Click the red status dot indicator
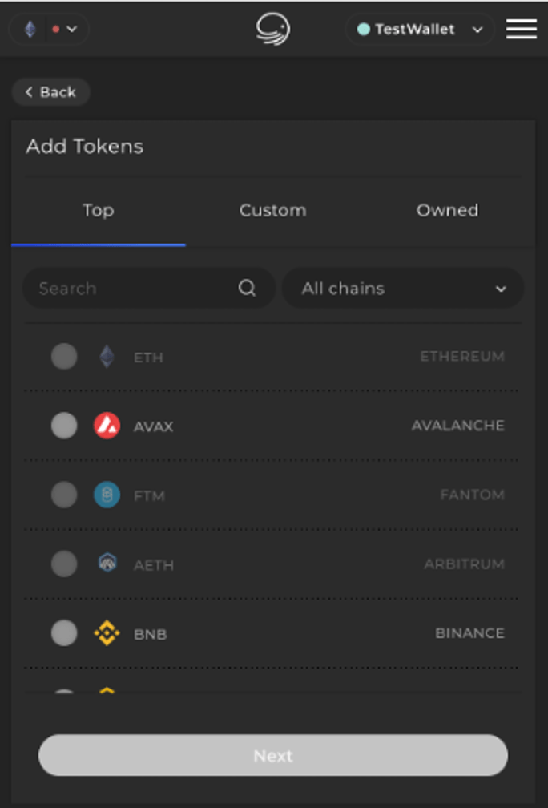 pyautogui.click(x=54, y=28)
